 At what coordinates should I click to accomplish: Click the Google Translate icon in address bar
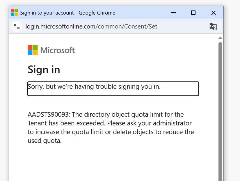point(213,26)
